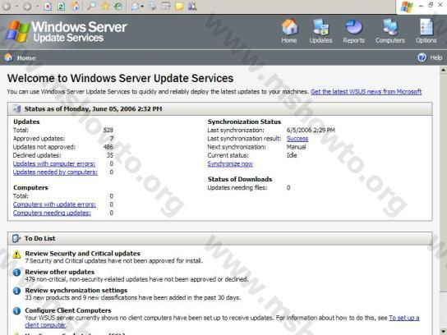447x335 pixels.
Task: Open Review Security and Critical updates item
Action: click(x=83, y=253)
